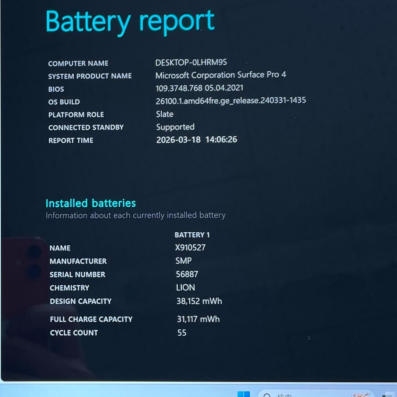Click the battery "NAME" row label

coord(60,248)
